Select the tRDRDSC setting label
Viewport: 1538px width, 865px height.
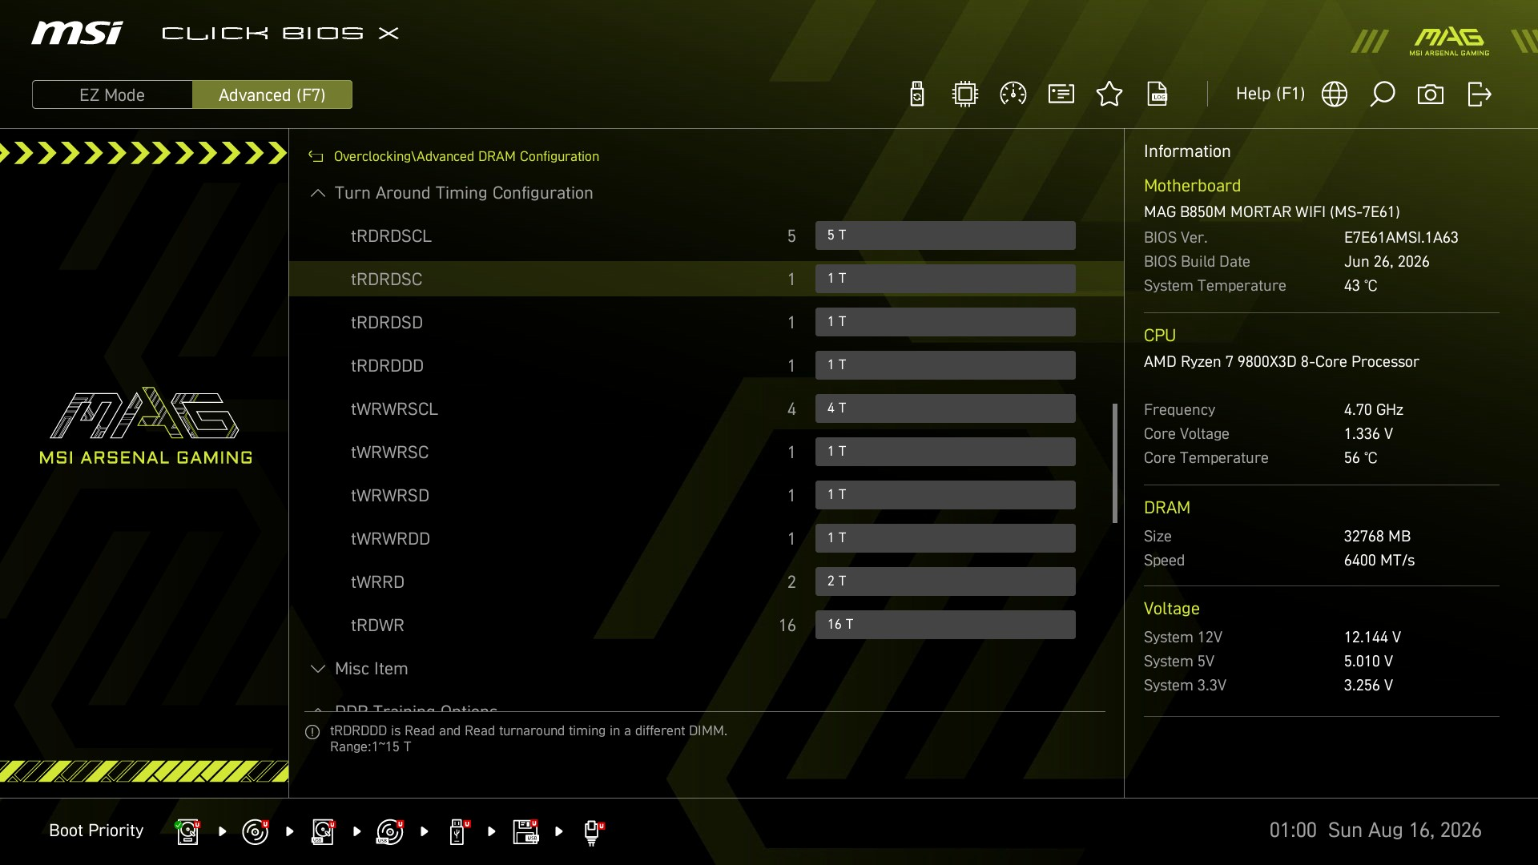coord(386,280)
